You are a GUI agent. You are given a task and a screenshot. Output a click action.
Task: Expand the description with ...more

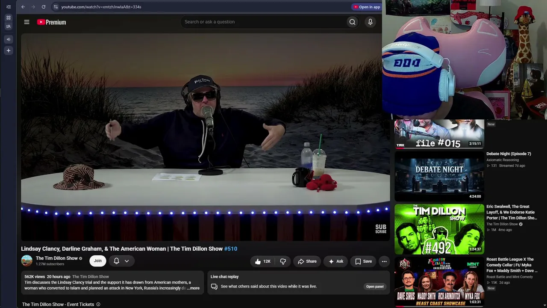click(193, 288)
